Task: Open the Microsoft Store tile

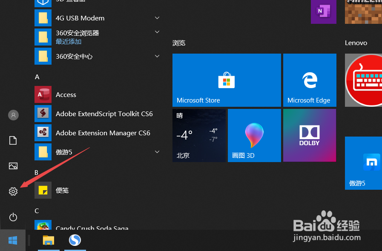Action: tap(227, 80)
